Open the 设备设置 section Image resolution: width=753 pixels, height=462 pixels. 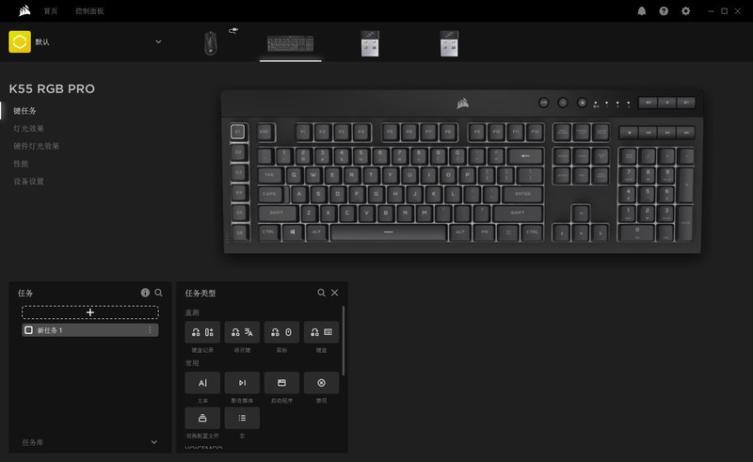tap(28, 182)
